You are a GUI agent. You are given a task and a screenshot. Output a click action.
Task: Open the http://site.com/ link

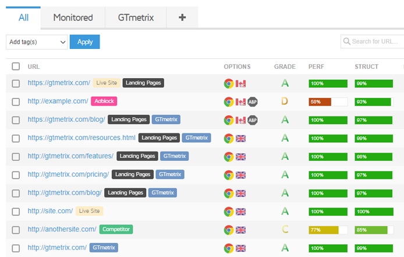[x=50, y=211]
